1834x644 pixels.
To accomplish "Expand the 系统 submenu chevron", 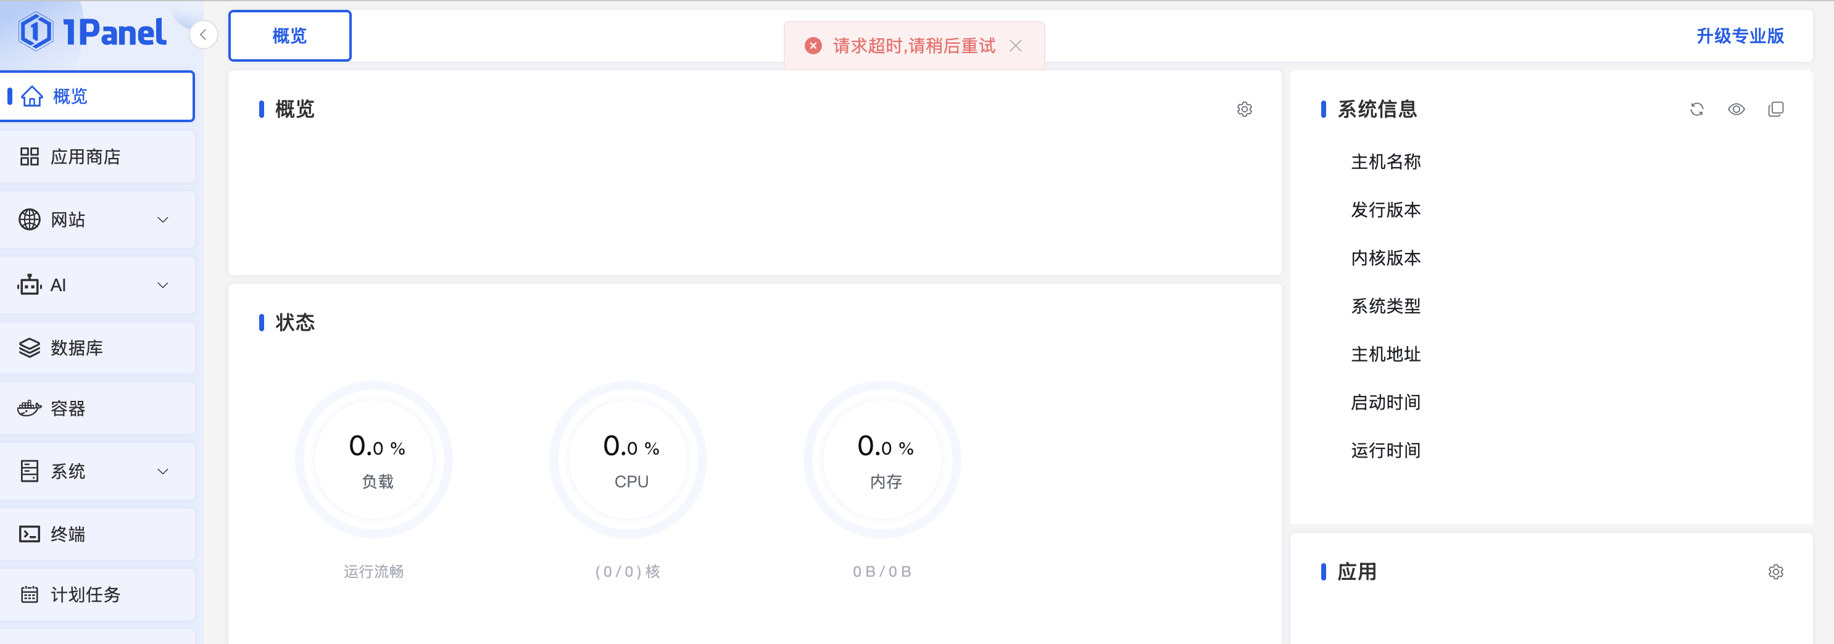I will [x=163, y=471].
